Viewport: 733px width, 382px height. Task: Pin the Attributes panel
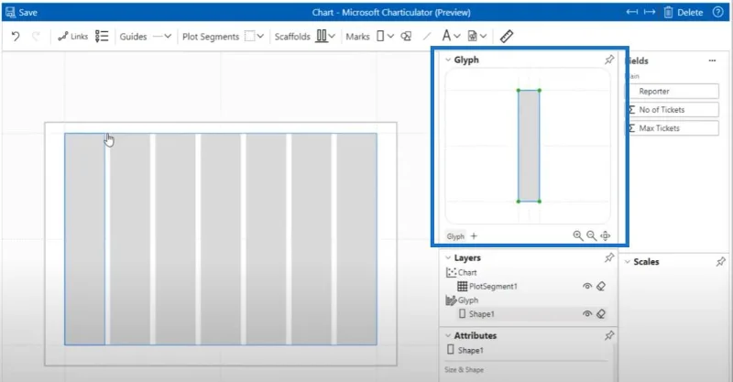tap(609, 335)
